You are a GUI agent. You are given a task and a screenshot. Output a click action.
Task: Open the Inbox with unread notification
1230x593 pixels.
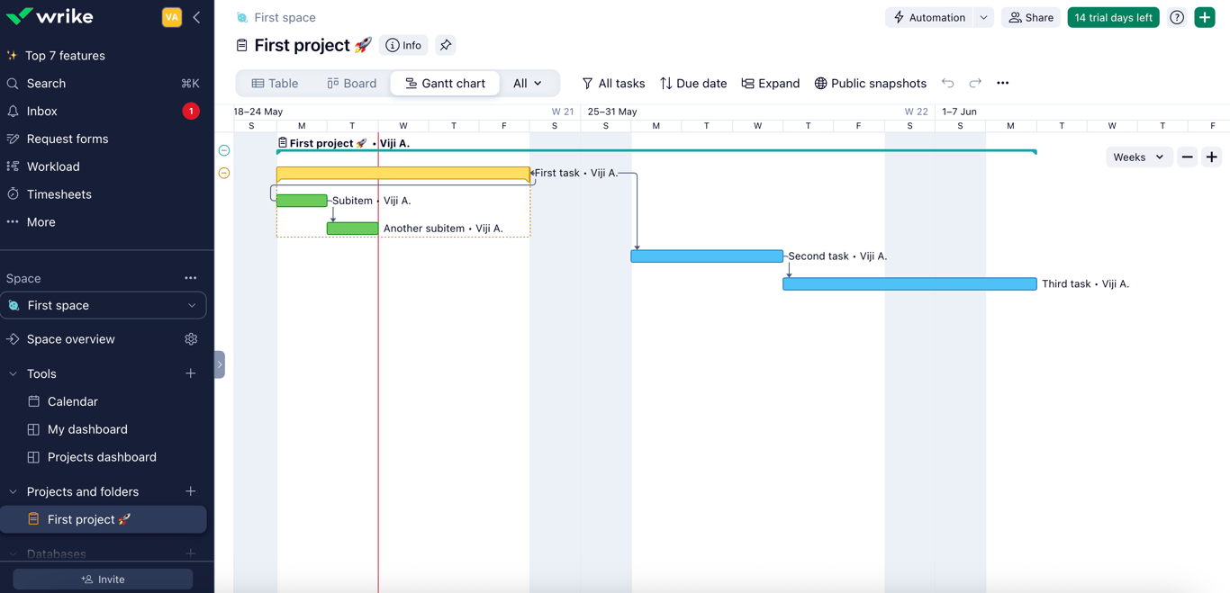coord(42,111)
